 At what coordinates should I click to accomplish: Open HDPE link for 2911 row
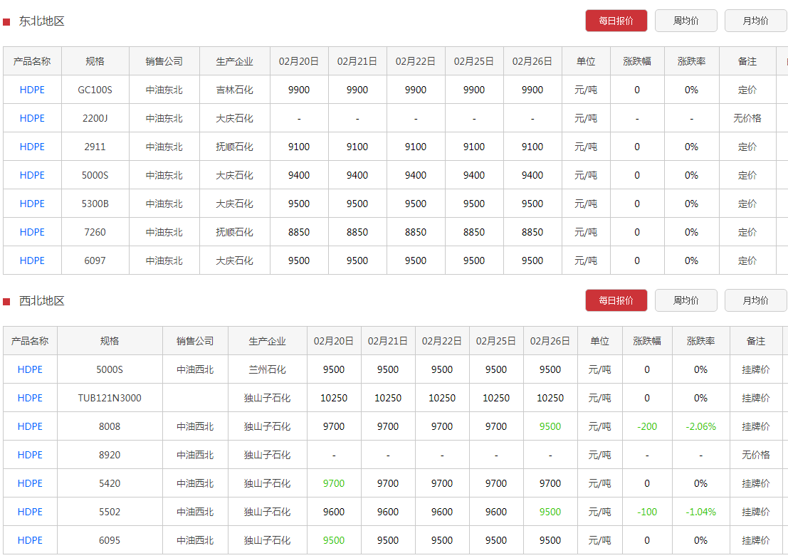tap(32, 147)
